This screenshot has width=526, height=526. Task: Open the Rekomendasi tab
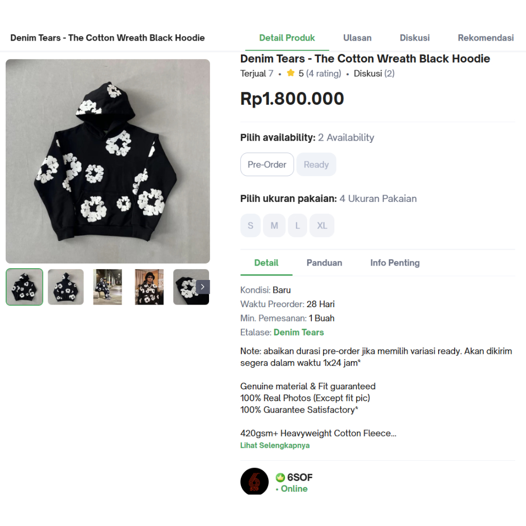pos(485,37)
